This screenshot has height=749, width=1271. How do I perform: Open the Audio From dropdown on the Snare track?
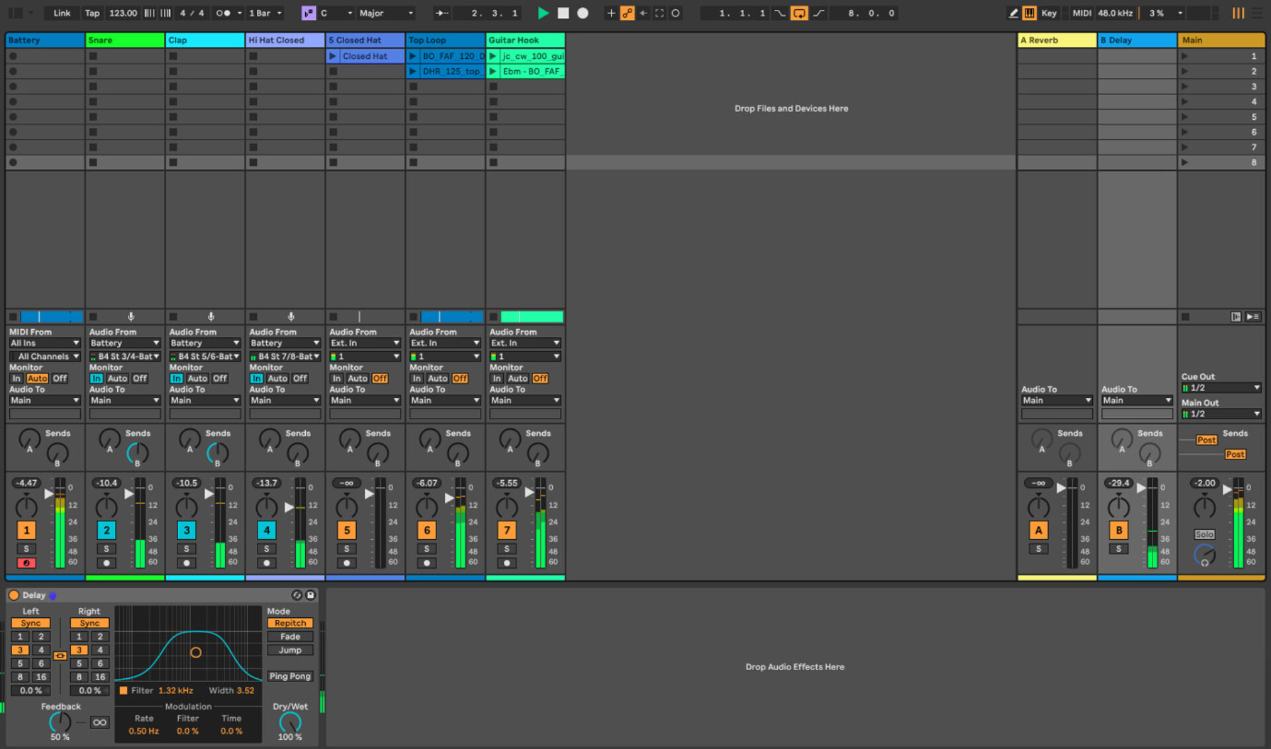tap(124, 342)
